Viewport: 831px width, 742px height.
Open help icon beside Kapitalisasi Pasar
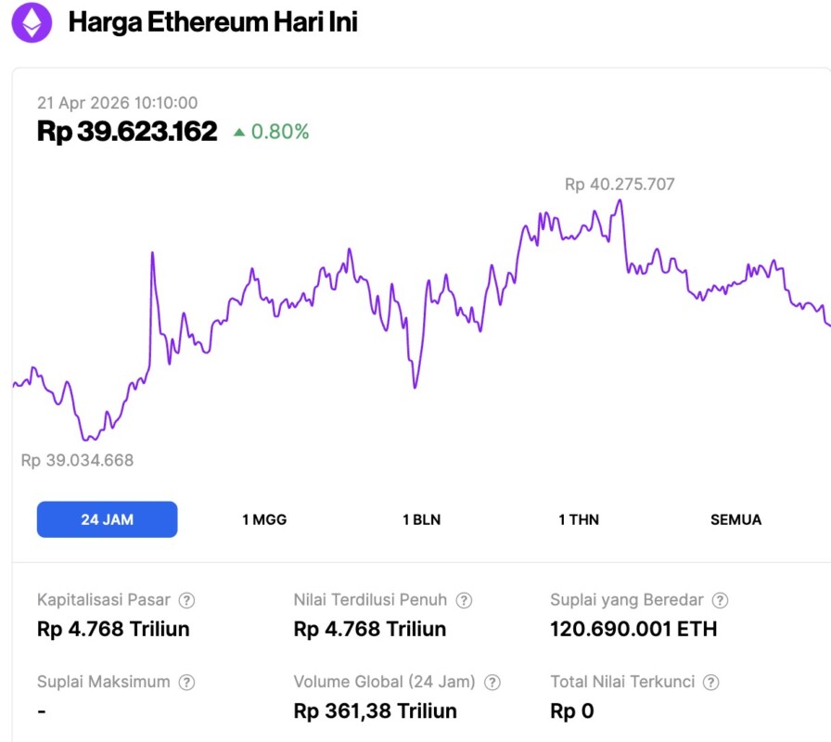(x=186, y=600)
